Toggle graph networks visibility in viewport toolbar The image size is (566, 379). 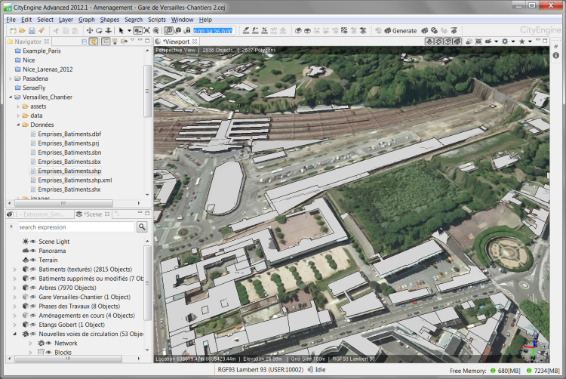click(x=438, y=42)
